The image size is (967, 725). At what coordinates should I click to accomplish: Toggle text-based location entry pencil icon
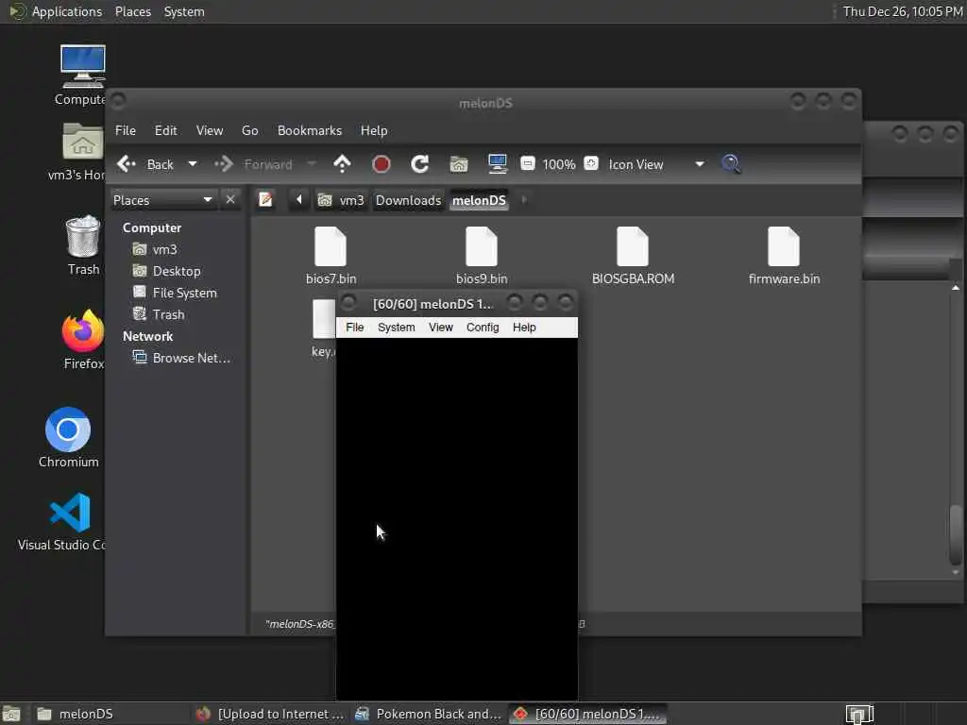[x=265, y=200]
